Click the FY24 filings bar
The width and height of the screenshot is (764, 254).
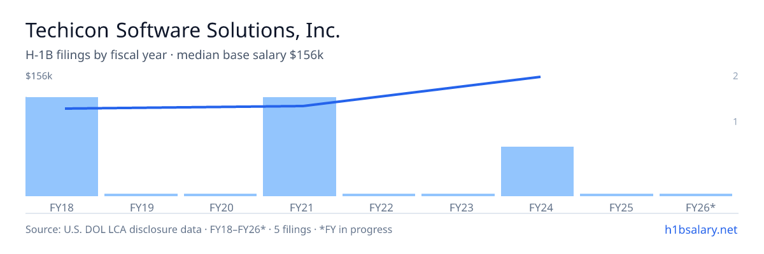537,171
